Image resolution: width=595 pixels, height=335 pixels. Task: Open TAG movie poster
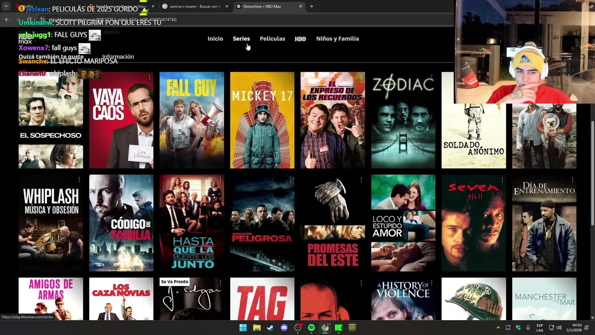262,299
